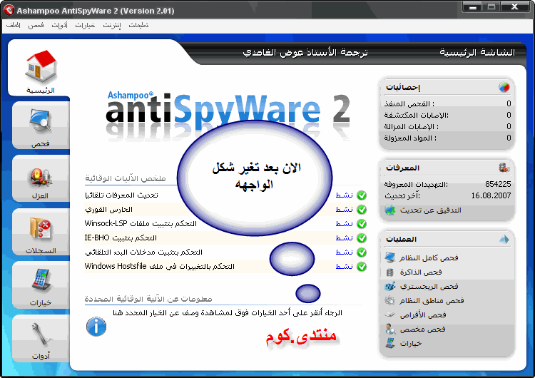Open the خيارات menu in menu bar
Viewport: 535px width, 378px height.
(x=85, y=25)
